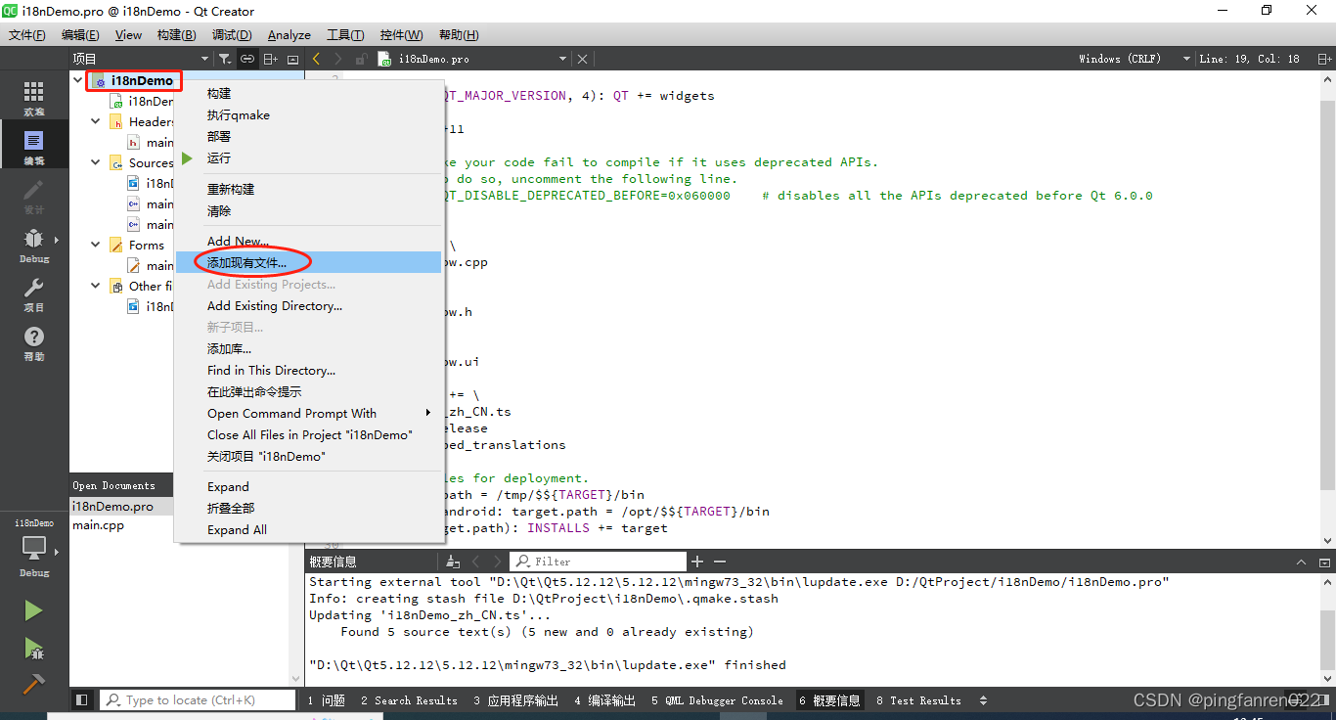Click the output pane Filter field
Image resolution: width=1336 pixels, height=720 pixels.
tap(599, 562)
